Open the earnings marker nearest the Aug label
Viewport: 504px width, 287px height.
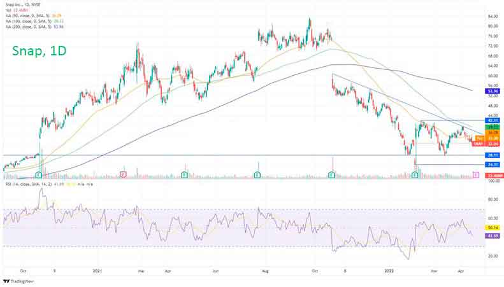tap(257, 174)
